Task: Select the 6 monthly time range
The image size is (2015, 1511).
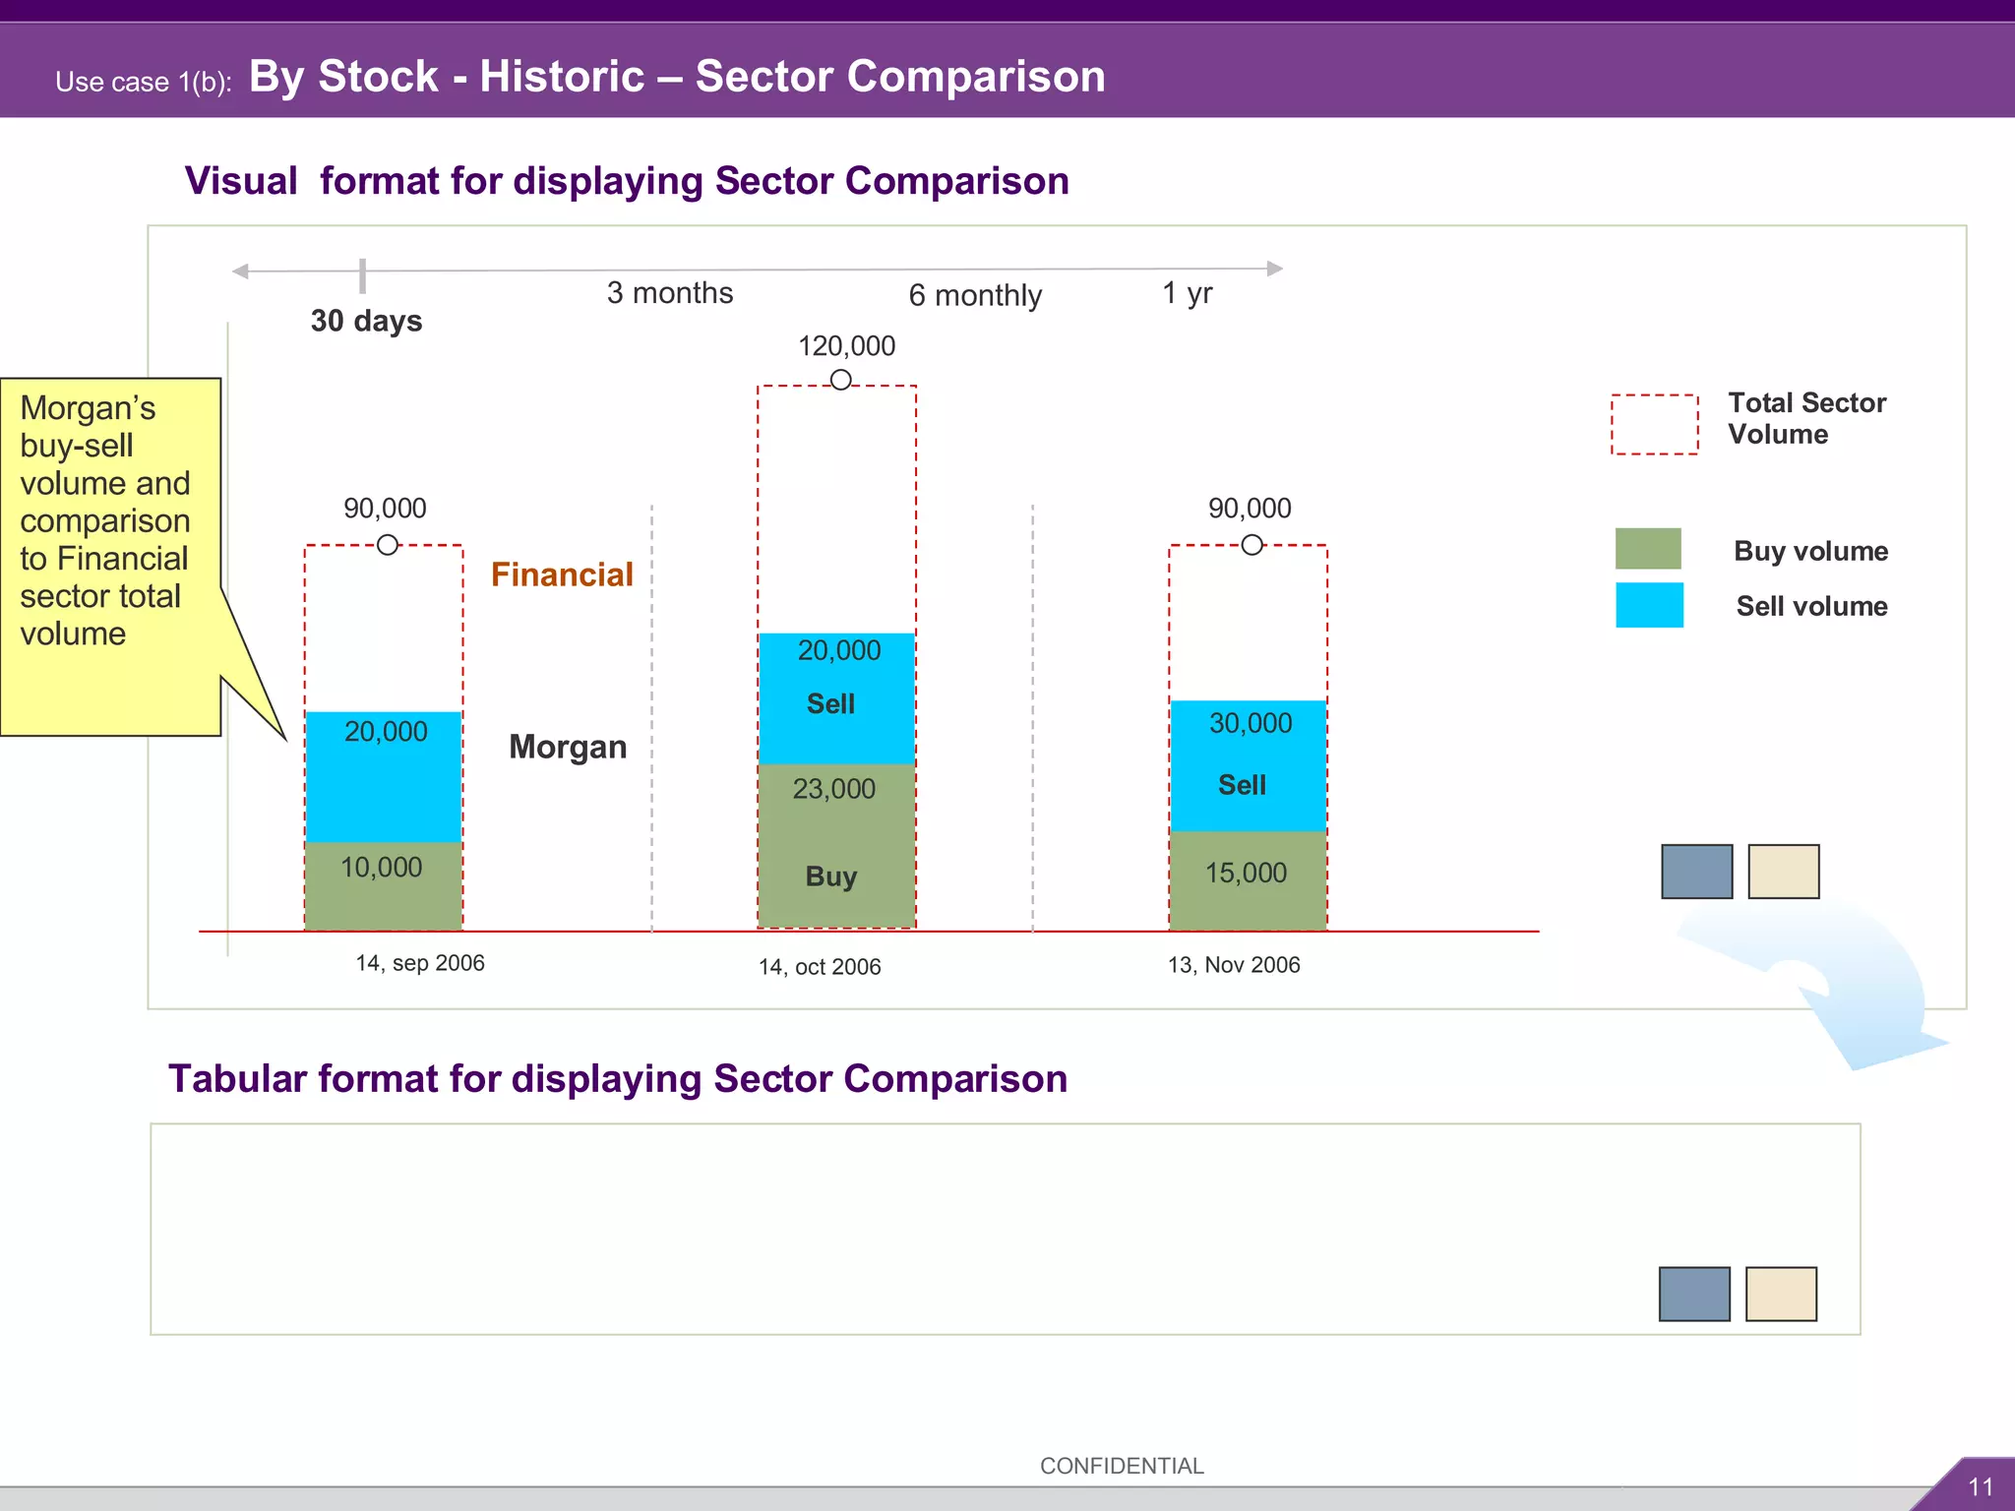Action: coord(974,295)
